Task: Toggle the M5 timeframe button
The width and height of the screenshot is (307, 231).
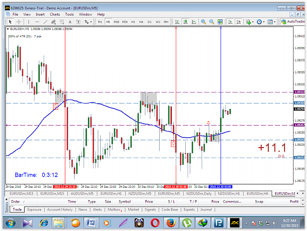Action: click(108, 22)
